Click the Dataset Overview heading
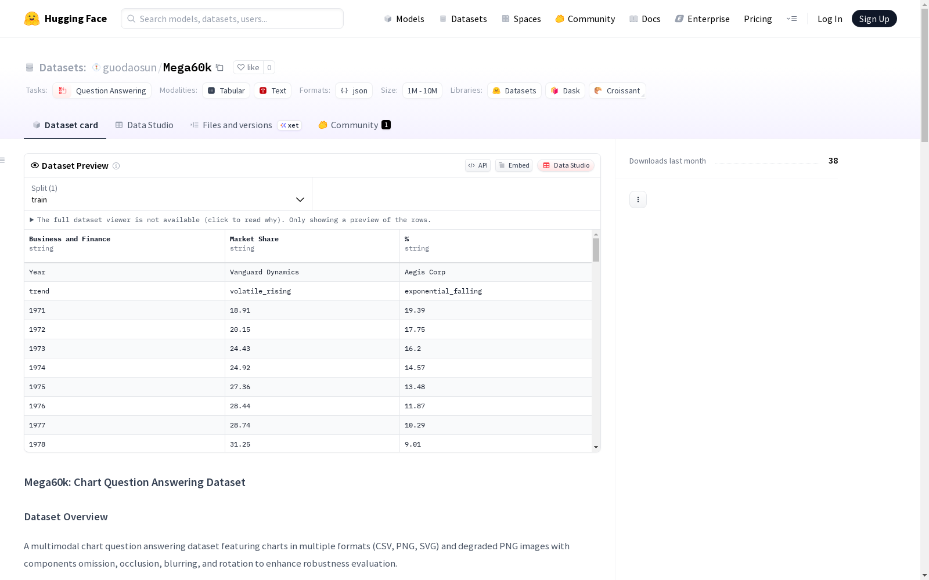This screenshot has width=929, height=580. 66,517
